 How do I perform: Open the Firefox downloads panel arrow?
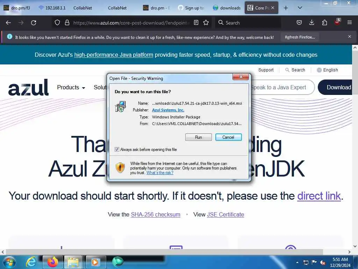(x=312, y=23)
